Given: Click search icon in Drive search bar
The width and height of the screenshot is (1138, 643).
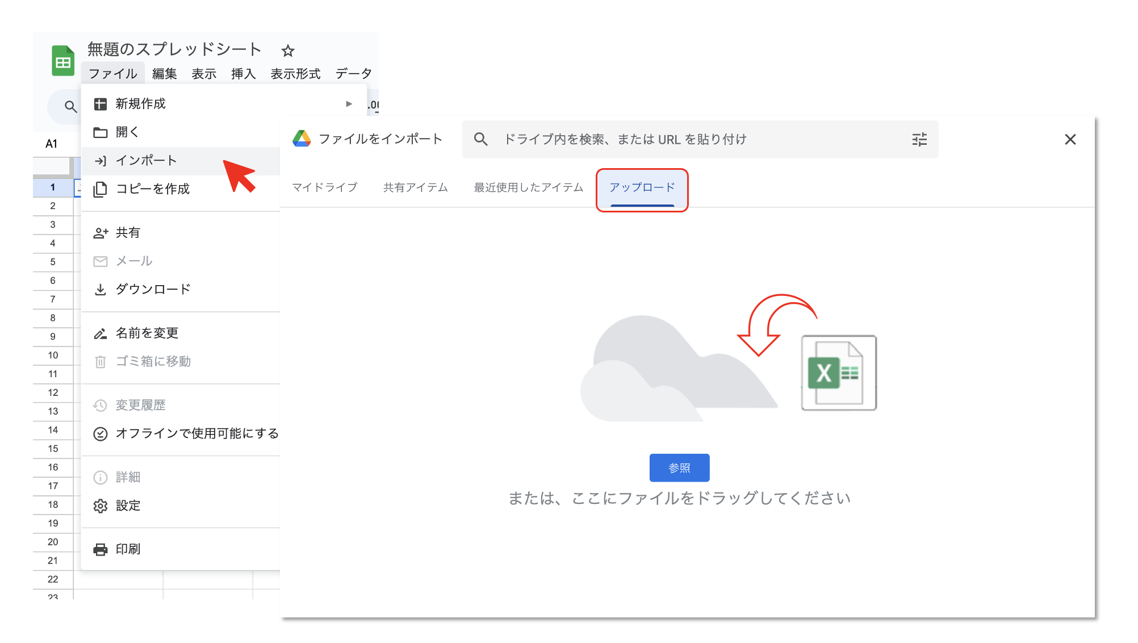Looking at the screenshot, I should 480,139.
